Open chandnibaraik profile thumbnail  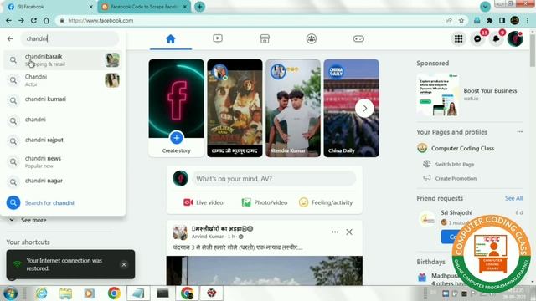(112, 60)
